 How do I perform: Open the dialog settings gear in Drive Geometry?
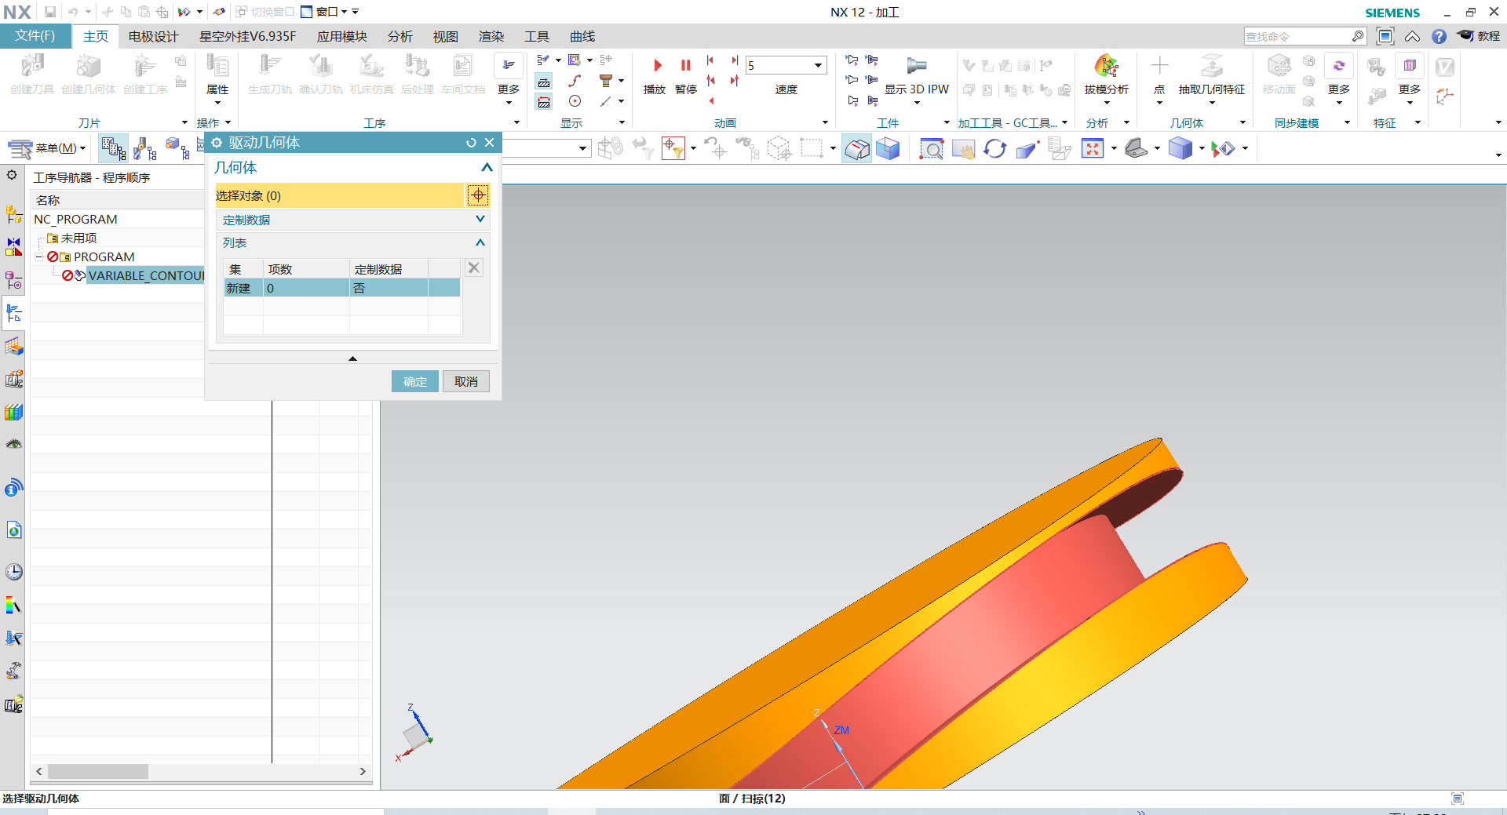(x=217, y=143)
